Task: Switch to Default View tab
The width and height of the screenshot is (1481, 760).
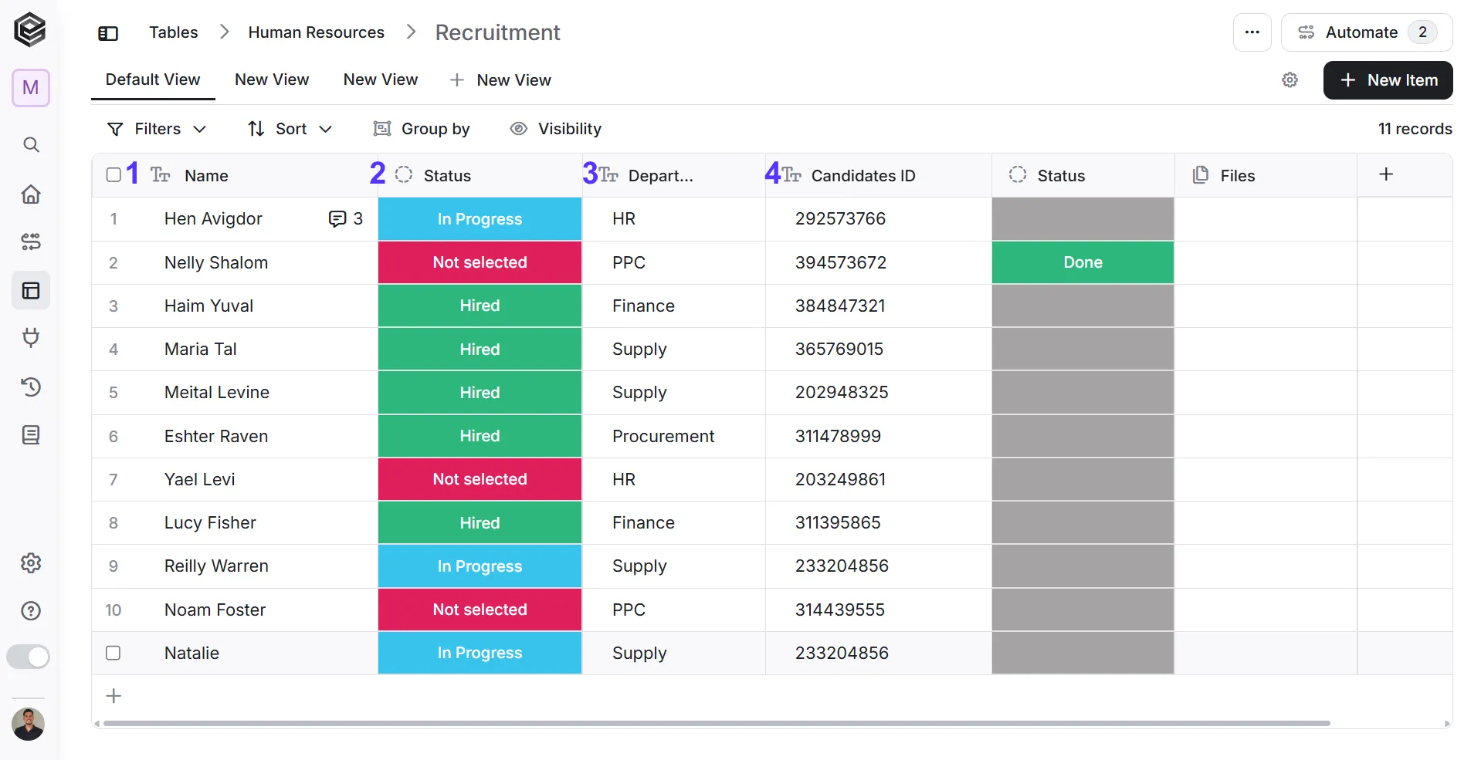Action: pos(153,79)
